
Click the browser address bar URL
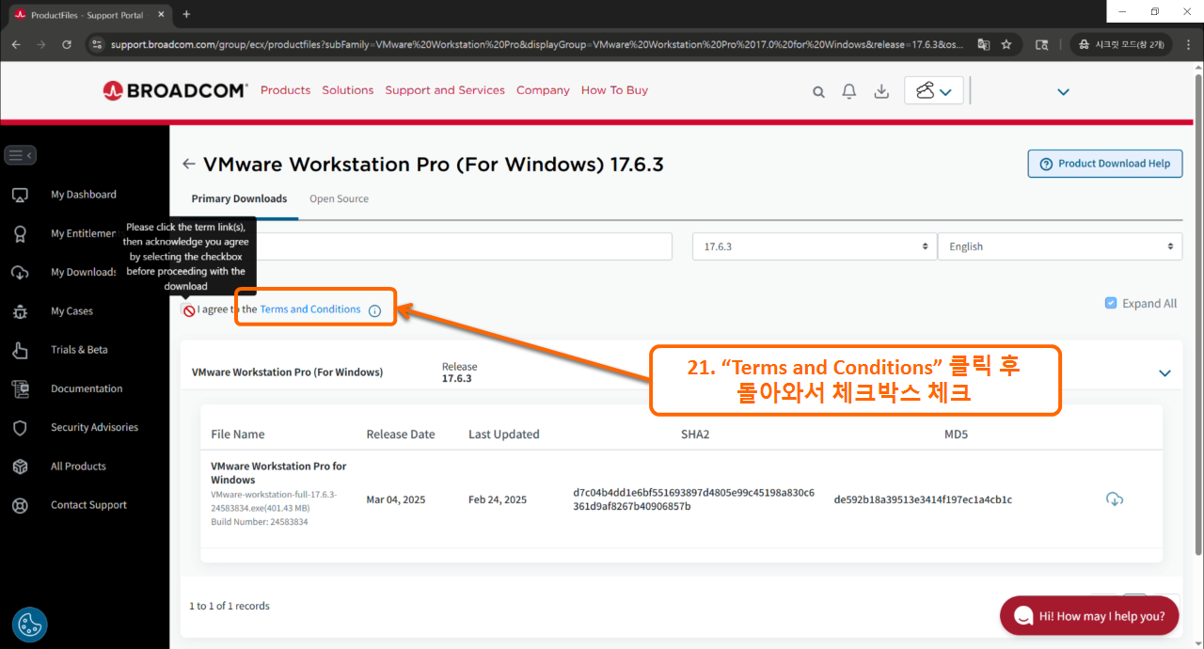[x=536, y=44]
